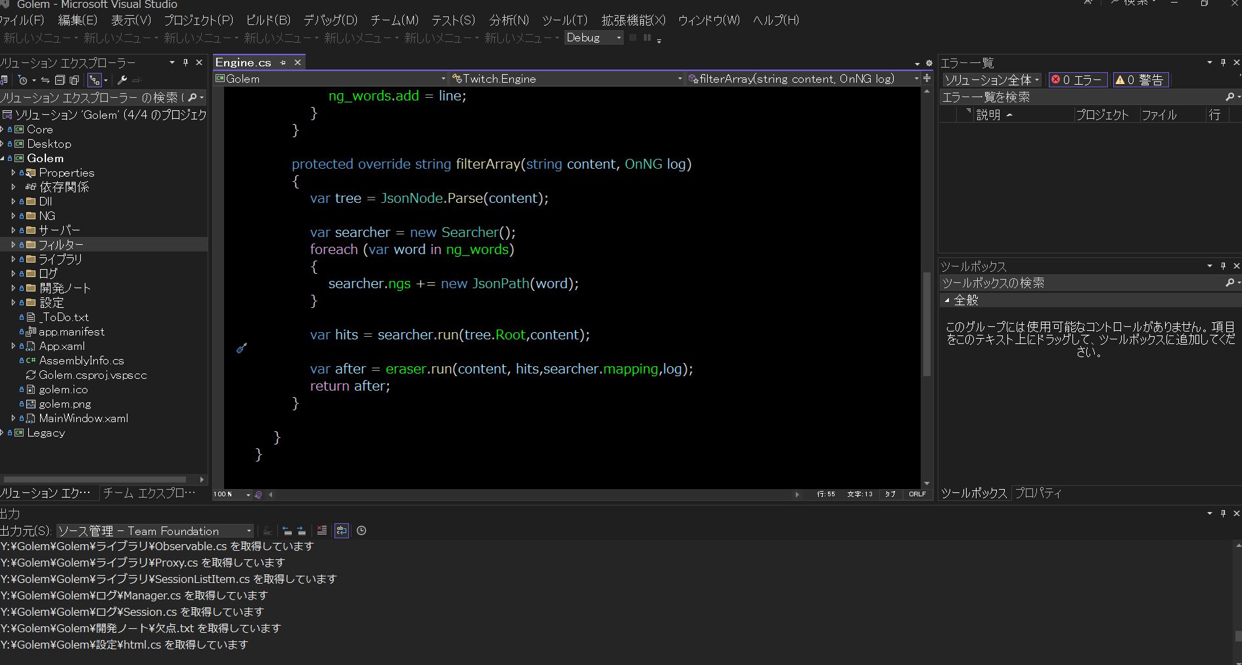
Task: Expand the MainWindow.xaml node
Action: pyautogui.click(x=13, y=418)
